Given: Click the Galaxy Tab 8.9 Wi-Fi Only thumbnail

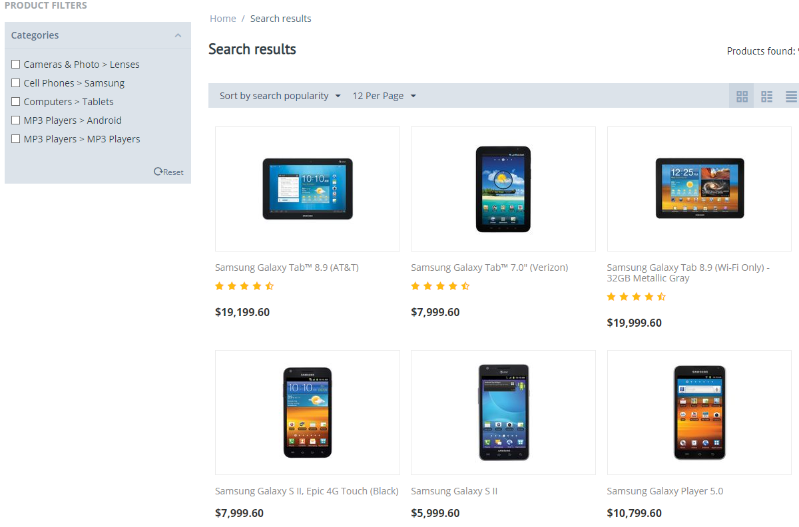Looking at the screenshot, I should [x=700, y=188].
